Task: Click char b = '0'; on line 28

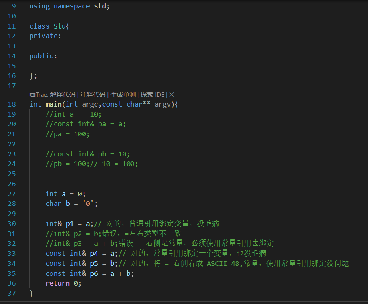Action: (x=72, y=204)
